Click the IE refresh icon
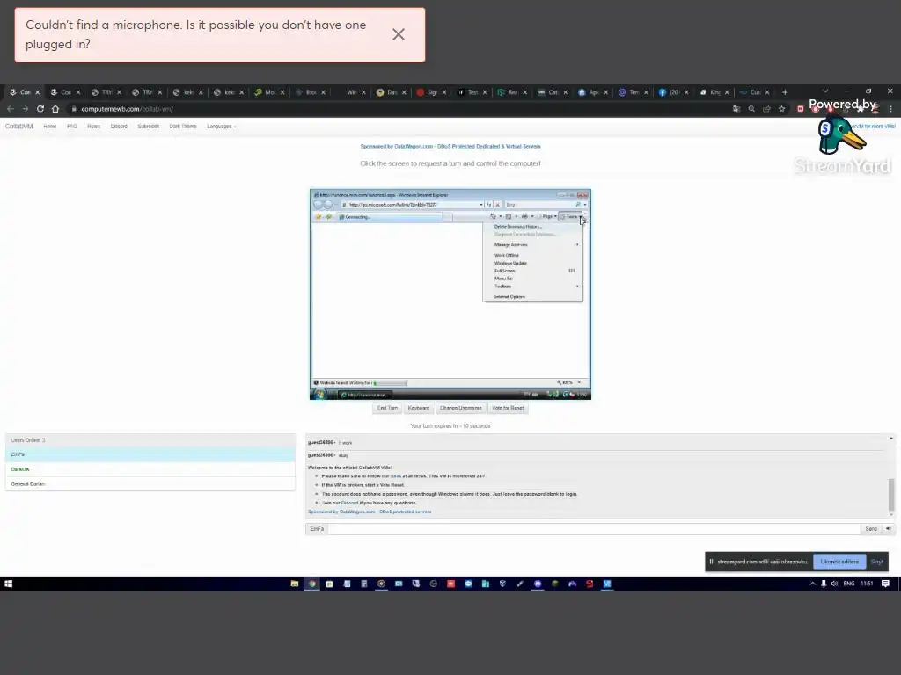901x675 pixels. click(x=488, y=204)
